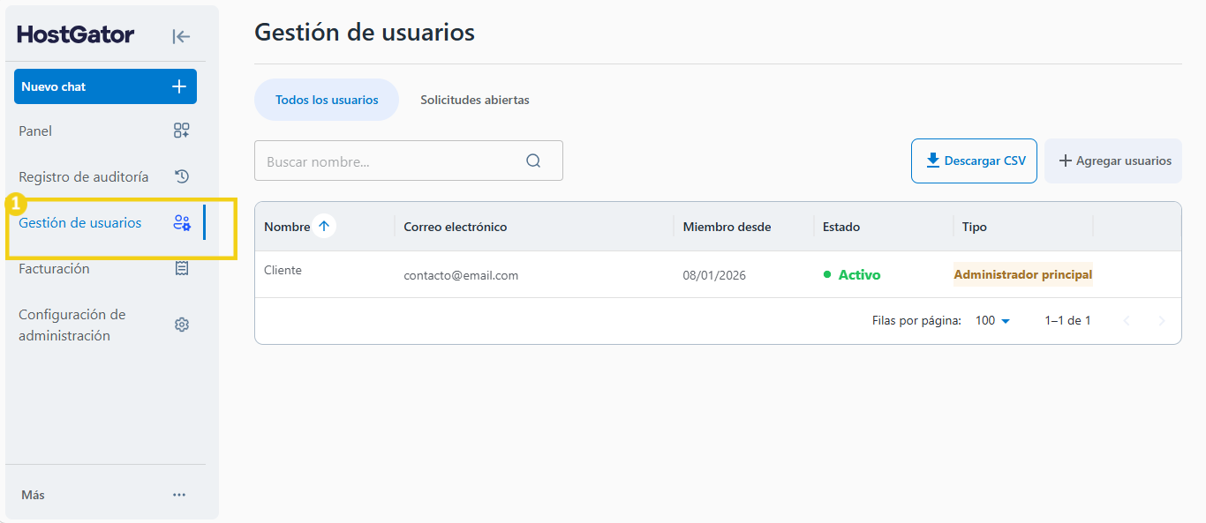This screenshot has height=523, width=1206.
Task: Click the HostGator logo
Action: [76, 34]
